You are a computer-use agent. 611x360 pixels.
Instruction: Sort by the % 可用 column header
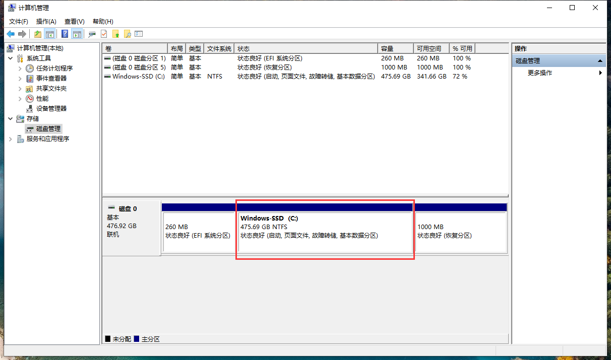click(x=462, y=48)
